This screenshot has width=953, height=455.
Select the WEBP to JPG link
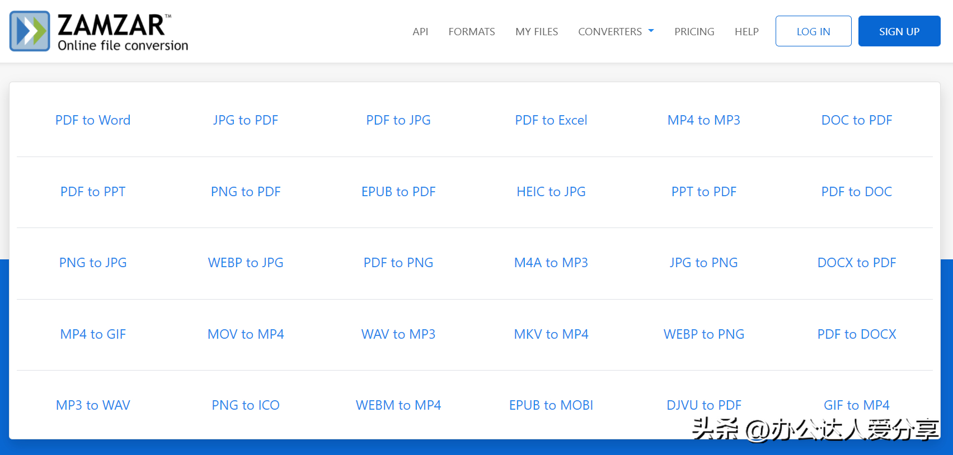[246, 263]
